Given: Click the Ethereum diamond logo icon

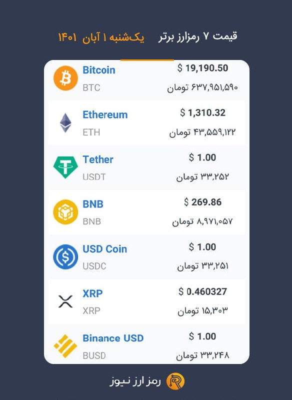Looking at the screenshot, I should (x=65, y=122).
